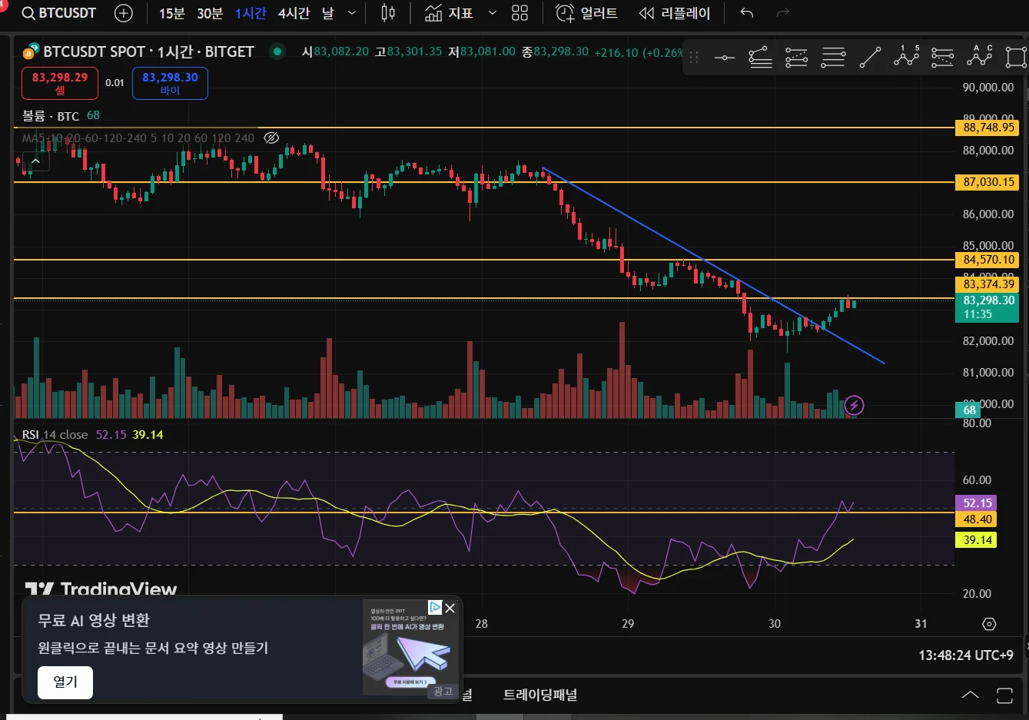Open the BTCUSDT symbol search

59,13
